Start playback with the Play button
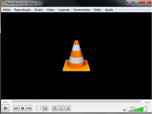The width and height of the screenshot is (152, 114). (x=6, y=108)
